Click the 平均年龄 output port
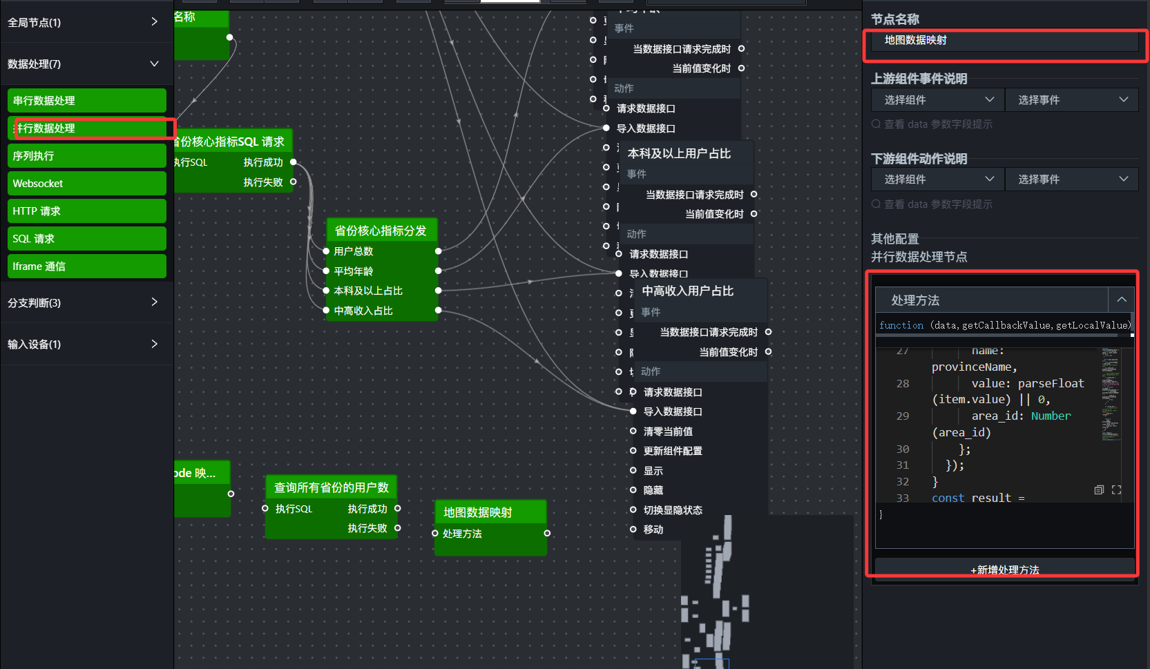 (x=439, y=271)
